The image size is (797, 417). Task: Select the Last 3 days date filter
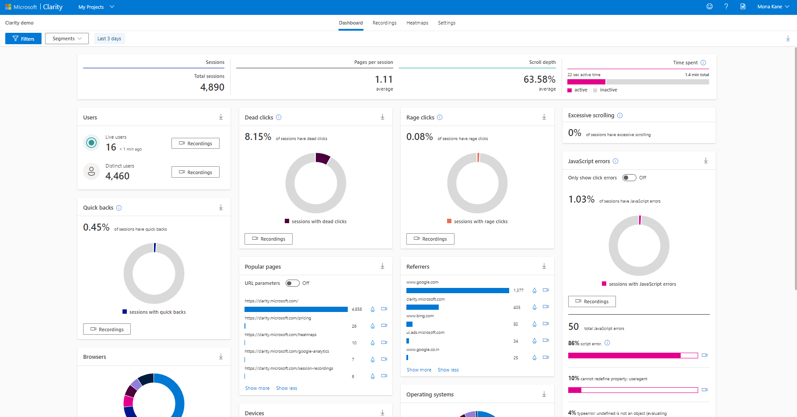pos(109,39)
